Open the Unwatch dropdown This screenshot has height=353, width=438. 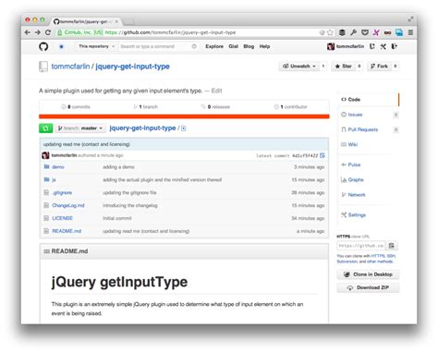[x=298, y=67]
